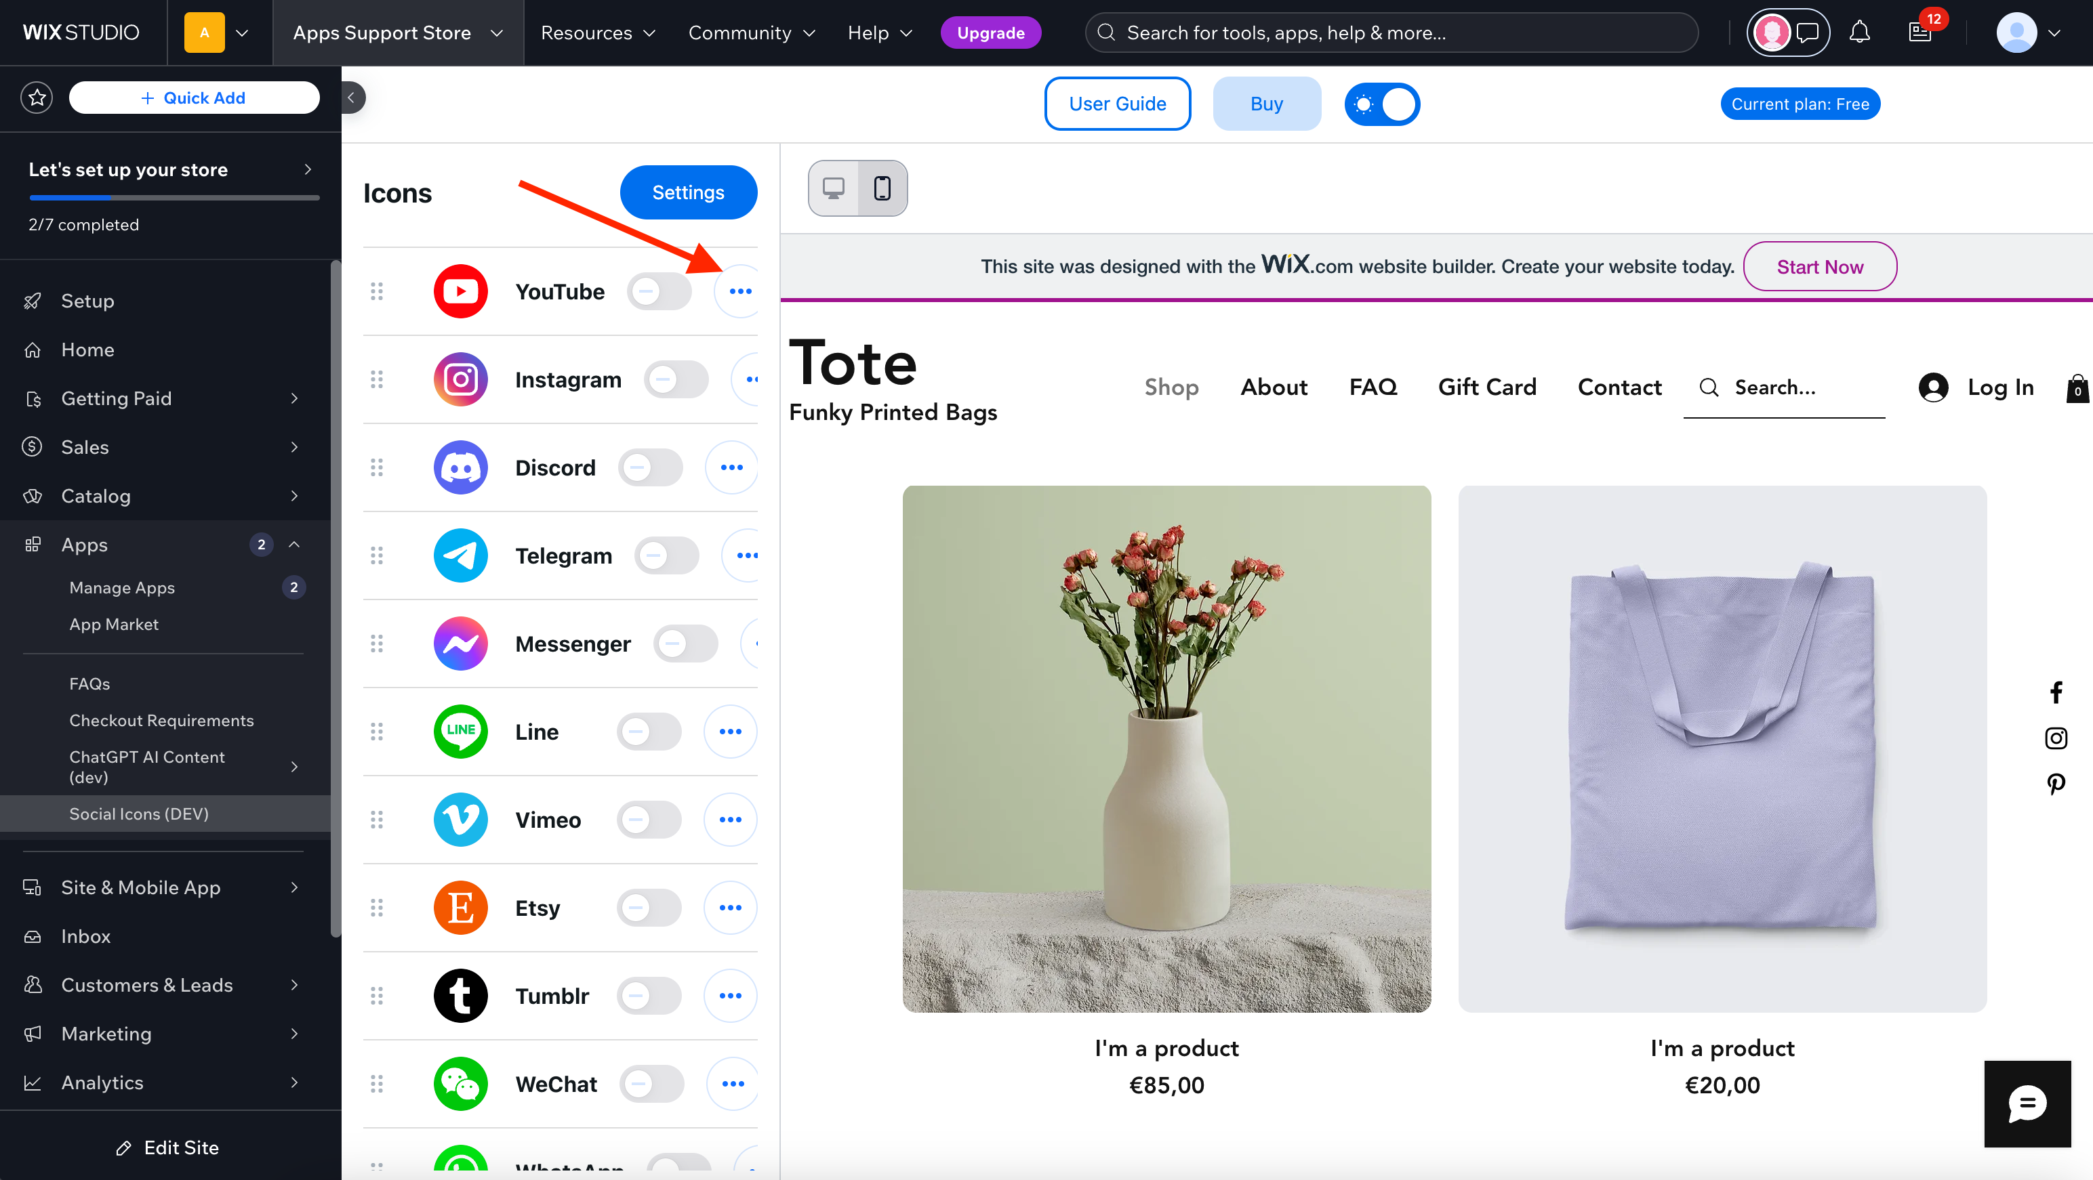Open the Resources dropdown menu
The height and width of the screenshot is (1180, 2093).
(x=597, y=33)
